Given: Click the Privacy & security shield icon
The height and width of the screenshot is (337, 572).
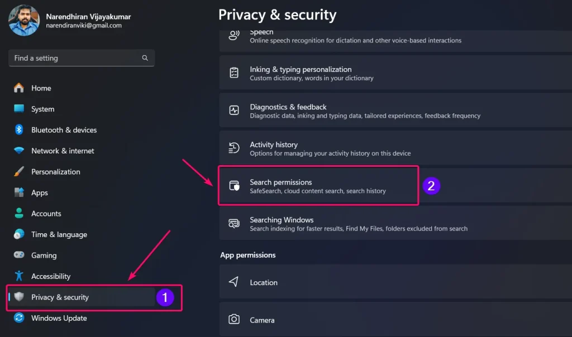Looking at the screenshot, I should [x=19, y=297].
